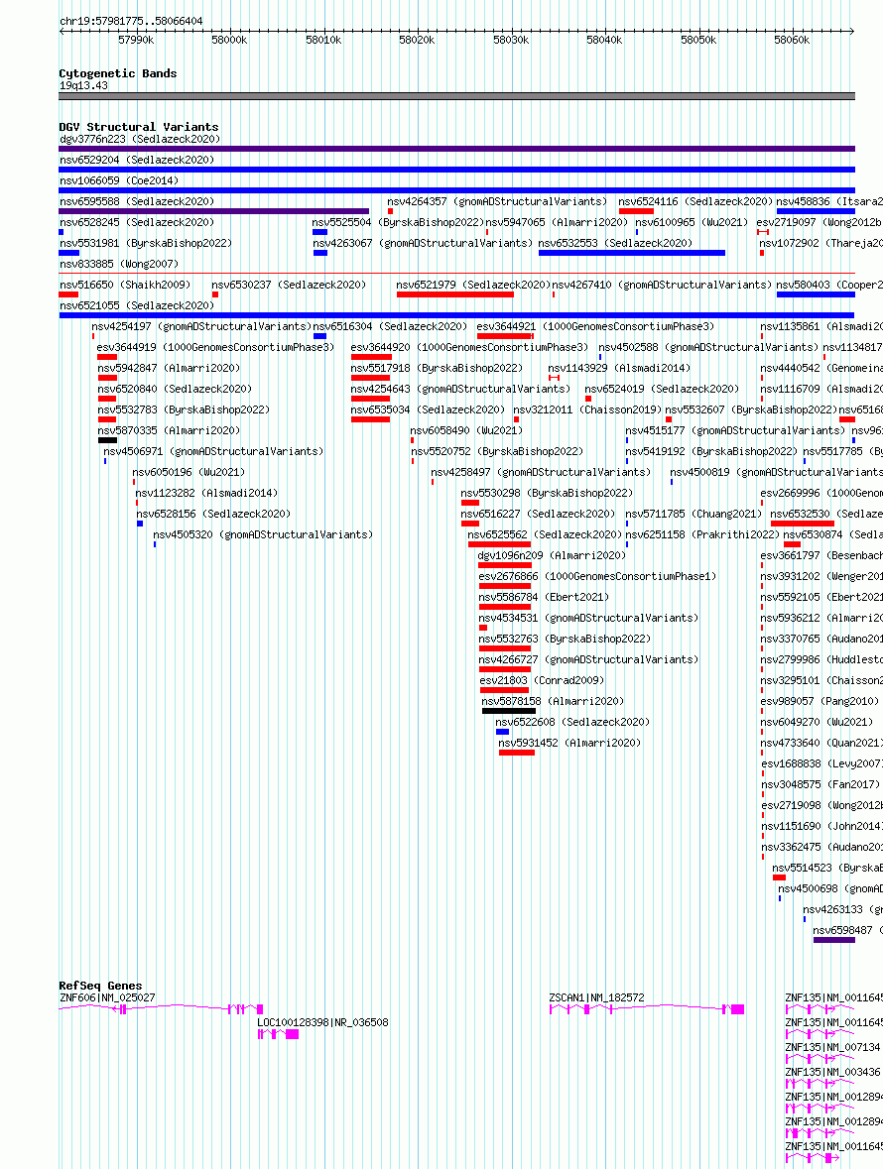
Task: Select the 19q13.43 cytogenetic band bar
Action: coord(457,96)
